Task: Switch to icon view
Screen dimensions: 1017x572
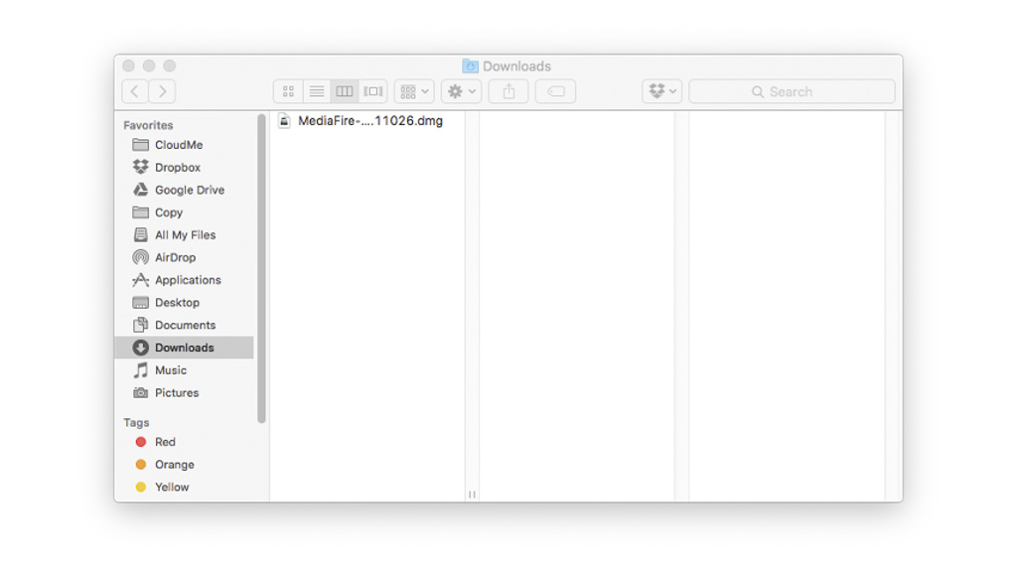Action: pyautogui.click(x=288, y=91)
